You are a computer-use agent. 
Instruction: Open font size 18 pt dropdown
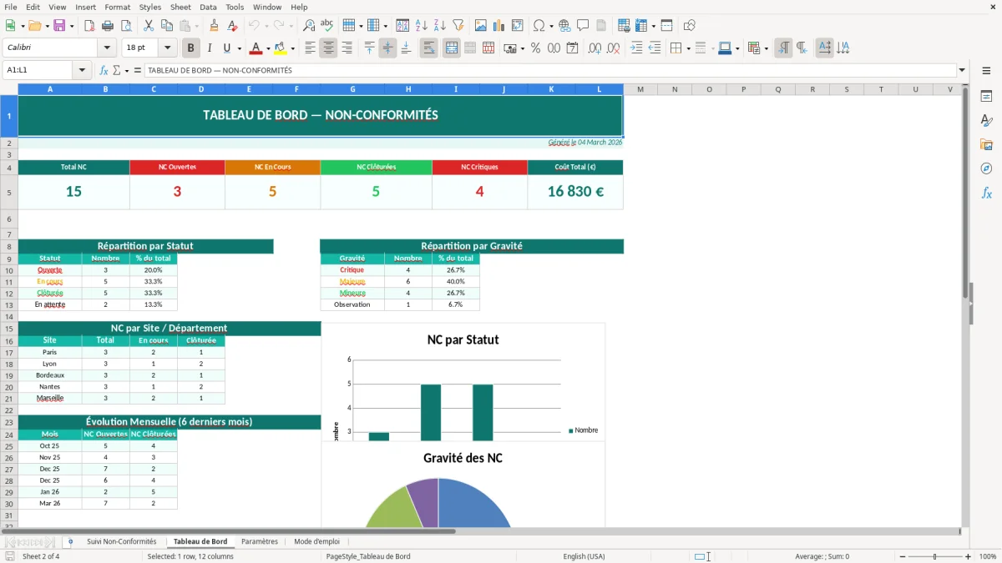click(168, 48)
